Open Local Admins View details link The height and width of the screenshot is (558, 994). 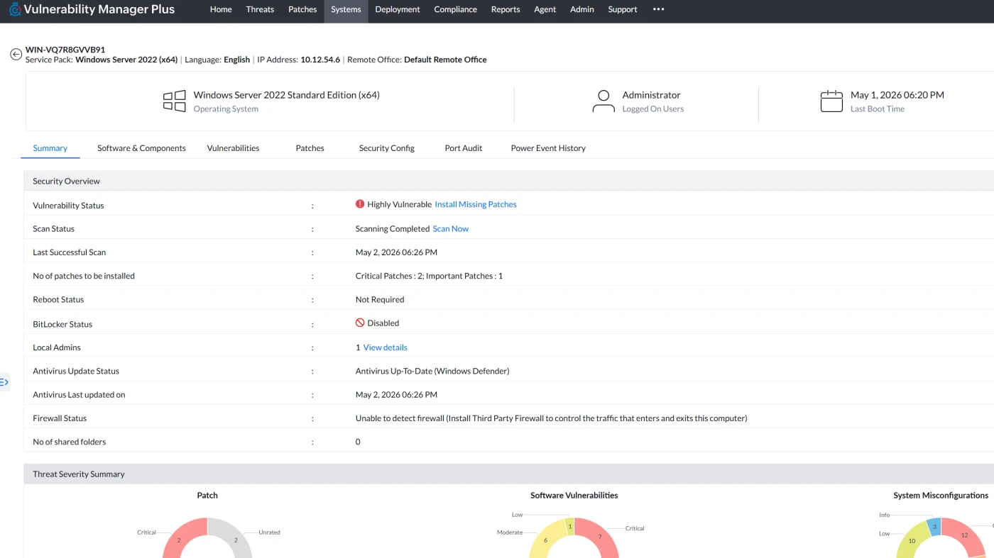click(x=386, y=347)
